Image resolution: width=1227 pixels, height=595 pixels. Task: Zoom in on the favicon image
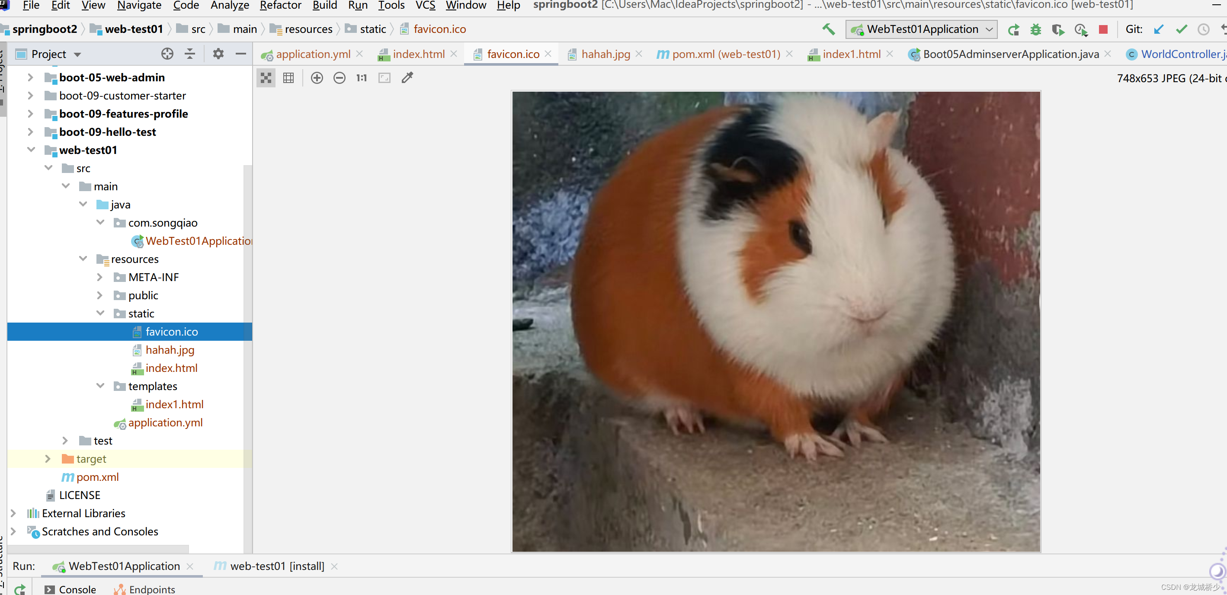pos(317,78)
